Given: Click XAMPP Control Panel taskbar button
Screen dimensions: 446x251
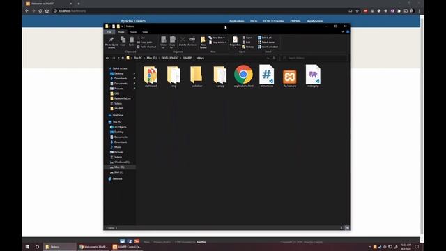Looking at the screenshot, I should tap(127, 247).
